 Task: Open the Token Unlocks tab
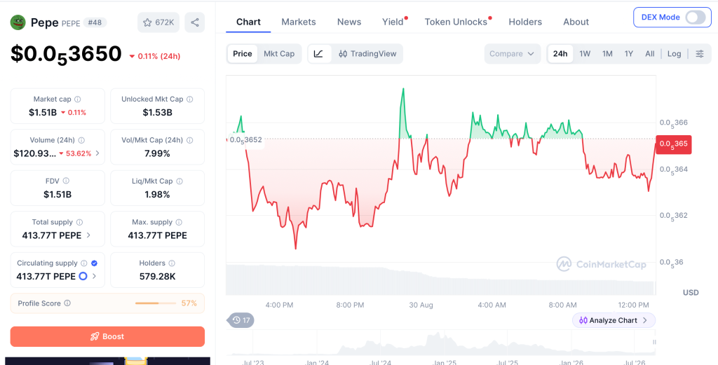point(456,22)
